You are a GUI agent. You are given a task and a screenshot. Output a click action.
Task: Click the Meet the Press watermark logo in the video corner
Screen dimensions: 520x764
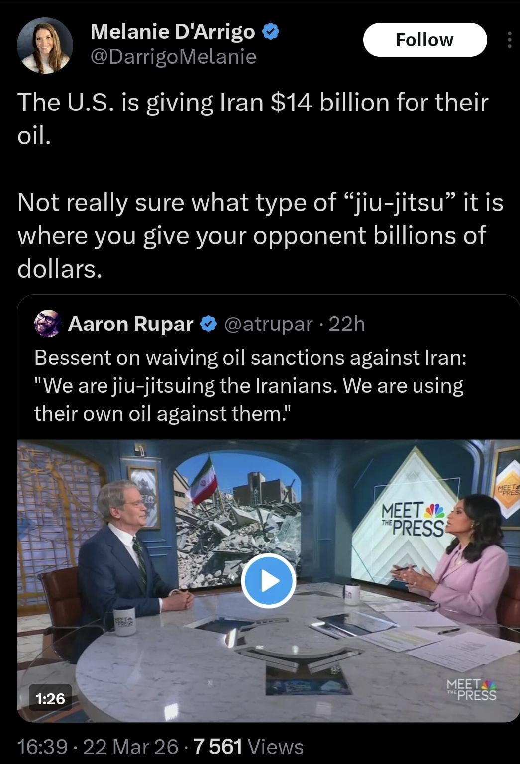tap(471, 690)
